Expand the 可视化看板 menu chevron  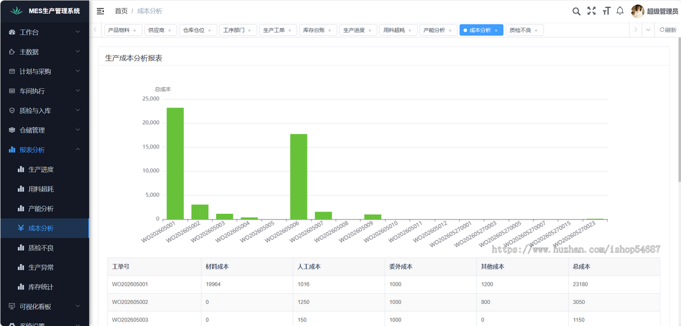pos(78,306)
